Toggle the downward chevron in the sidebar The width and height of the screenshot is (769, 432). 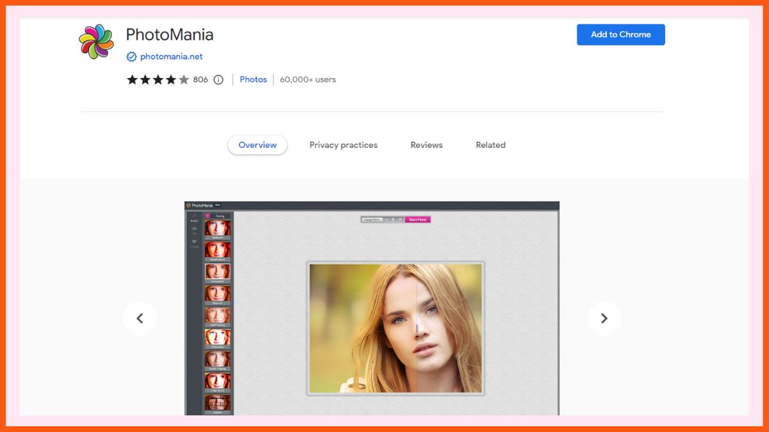(193, 233)
